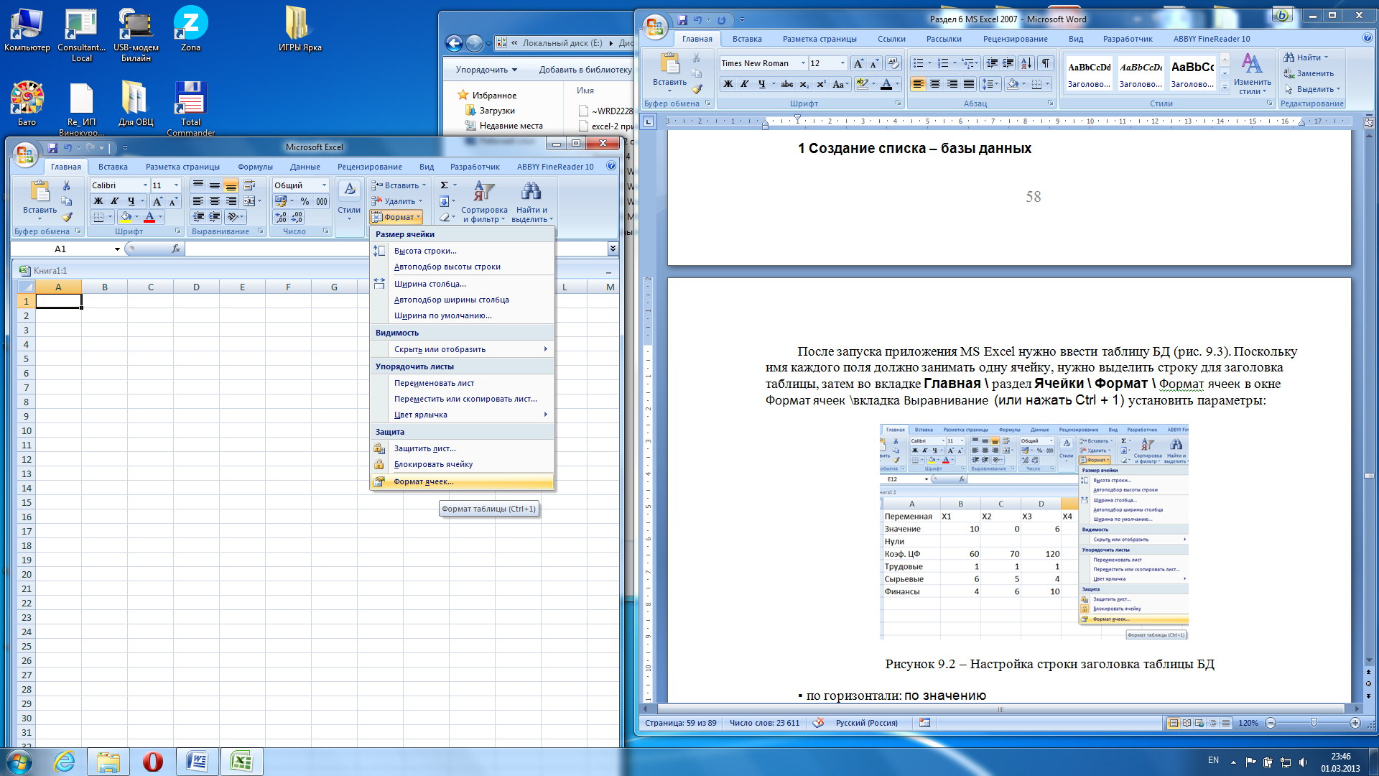The height and width of the screenshot is (776, 1379).
Task: Expand the Найти dropdown in Word
Action: 1326,57
